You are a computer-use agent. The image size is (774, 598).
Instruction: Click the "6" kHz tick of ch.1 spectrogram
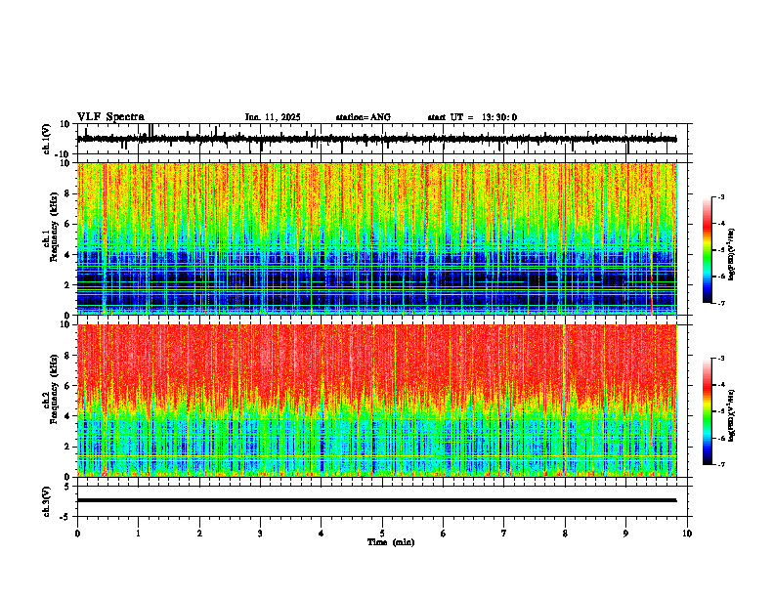pos(67,224)
